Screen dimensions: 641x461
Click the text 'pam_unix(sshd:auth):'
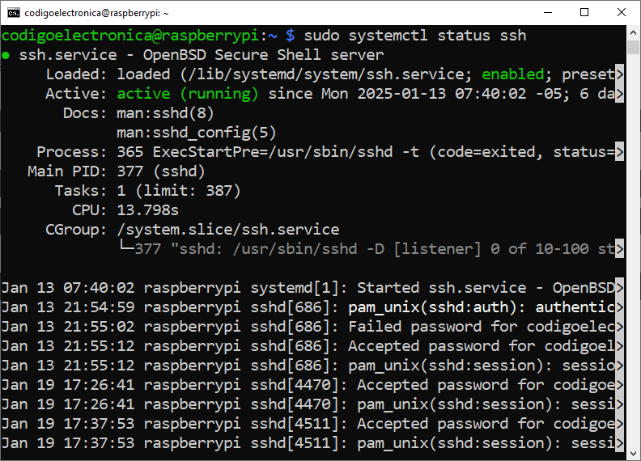[437, 307]
